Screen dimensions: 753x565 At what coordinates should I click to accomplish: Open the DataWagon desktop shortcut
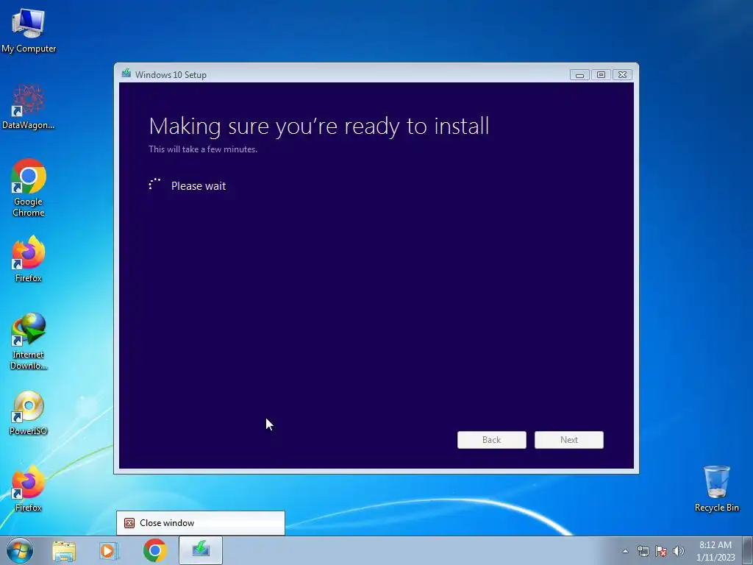coord(29,107)
